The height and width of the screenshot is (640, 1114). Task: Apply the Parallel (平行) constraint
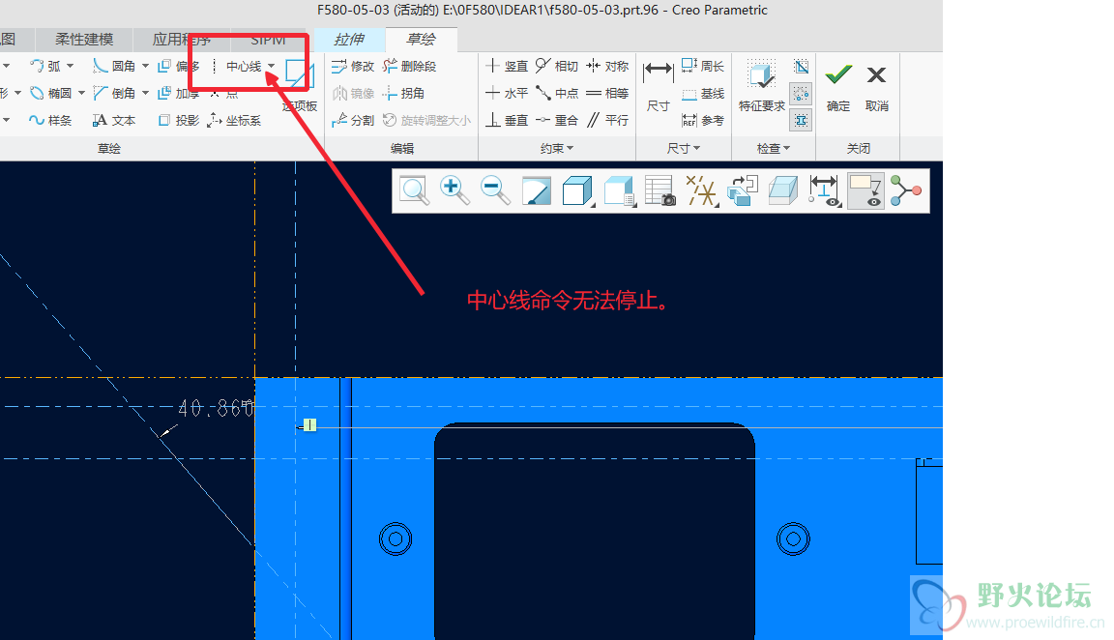[x=607, y=120]
